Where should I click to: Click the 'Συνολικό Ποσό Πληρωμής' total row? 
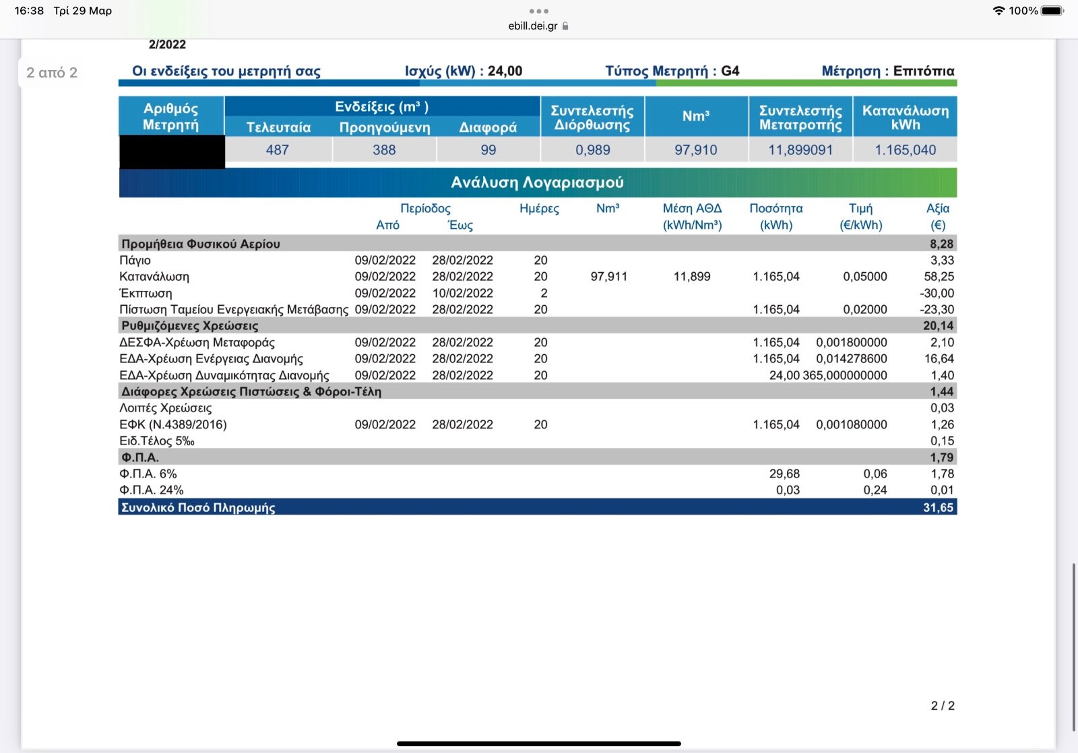click(x=537, y=507)
